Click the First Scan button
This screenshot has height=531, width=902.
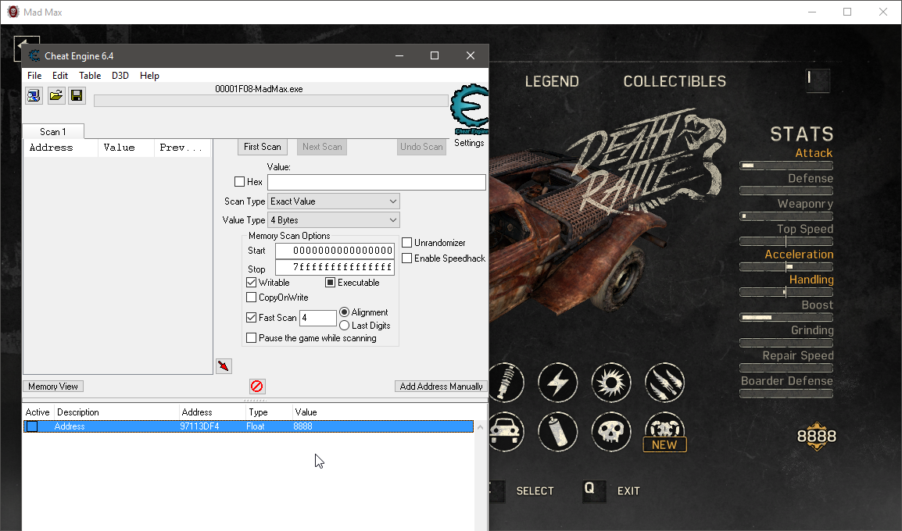coord(263,147)
